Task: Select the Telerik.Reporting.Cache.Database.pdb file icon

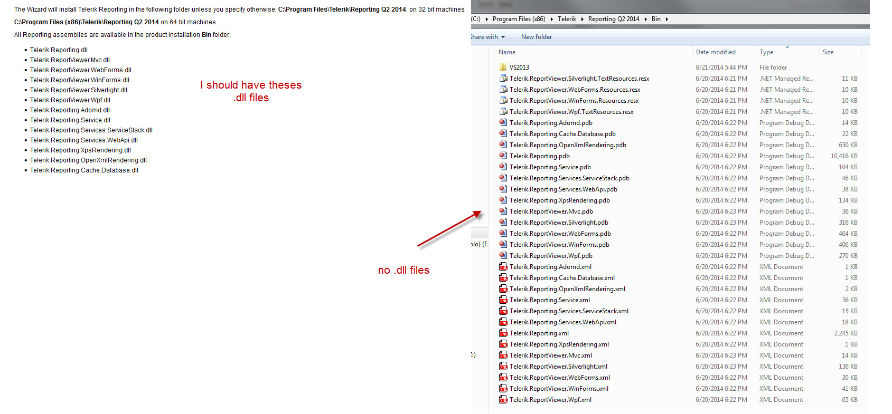Action: [x=503, y=134]
